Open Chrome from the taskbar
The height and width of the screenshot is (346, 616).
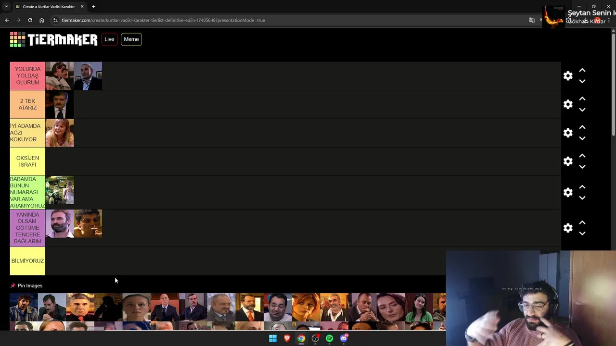click(301, 338)
